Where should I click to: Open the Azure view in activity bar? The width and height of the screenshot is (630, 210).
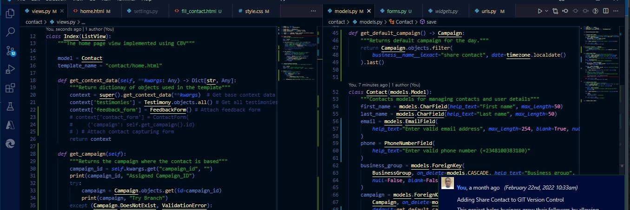click(x=10, y=125)
